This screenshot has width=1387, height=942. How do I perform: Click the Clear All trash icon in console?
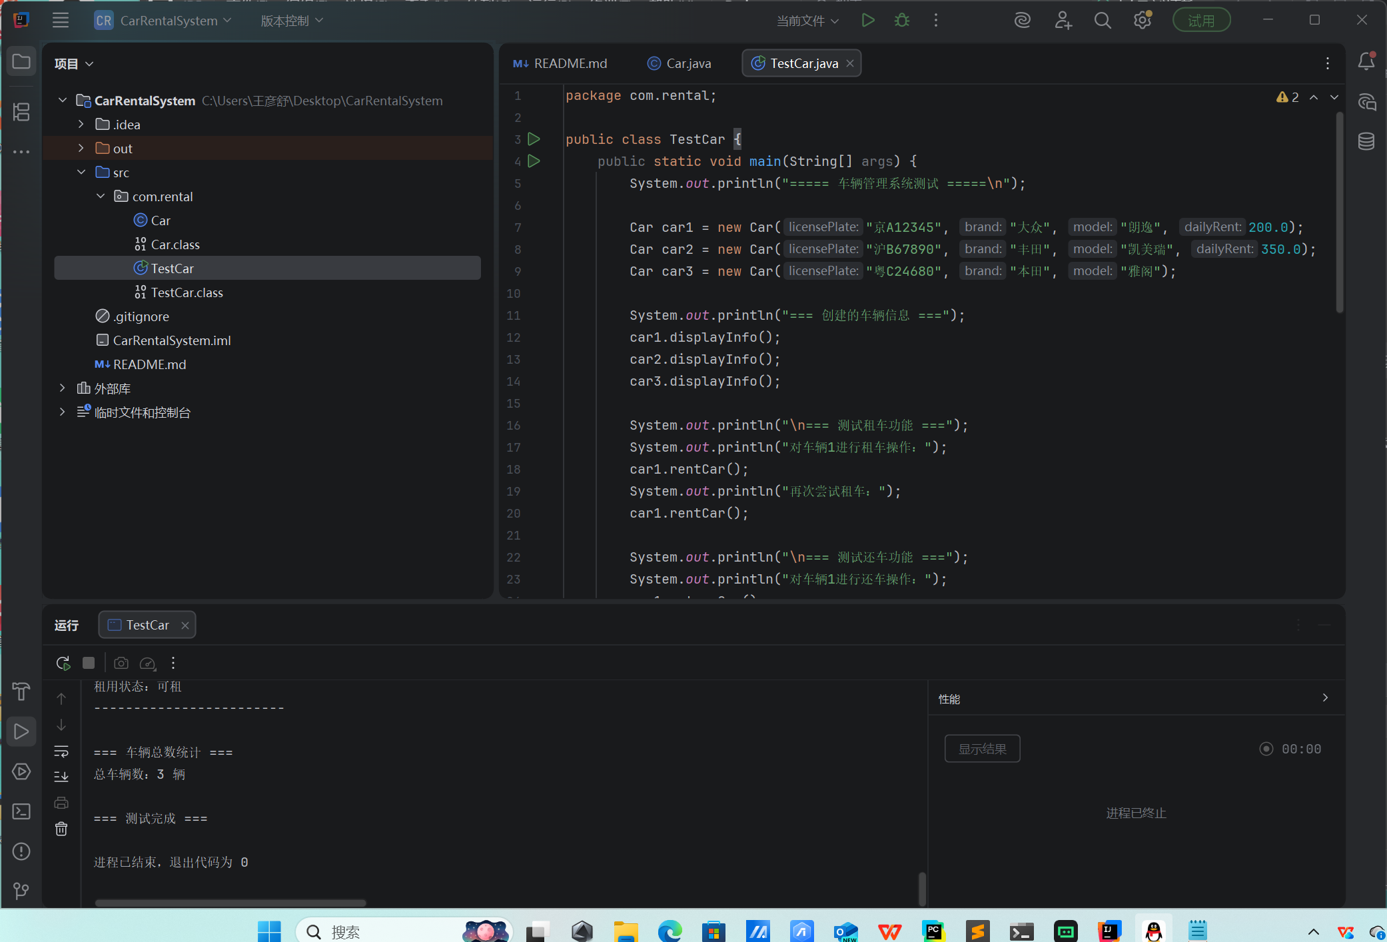[61, 829]
